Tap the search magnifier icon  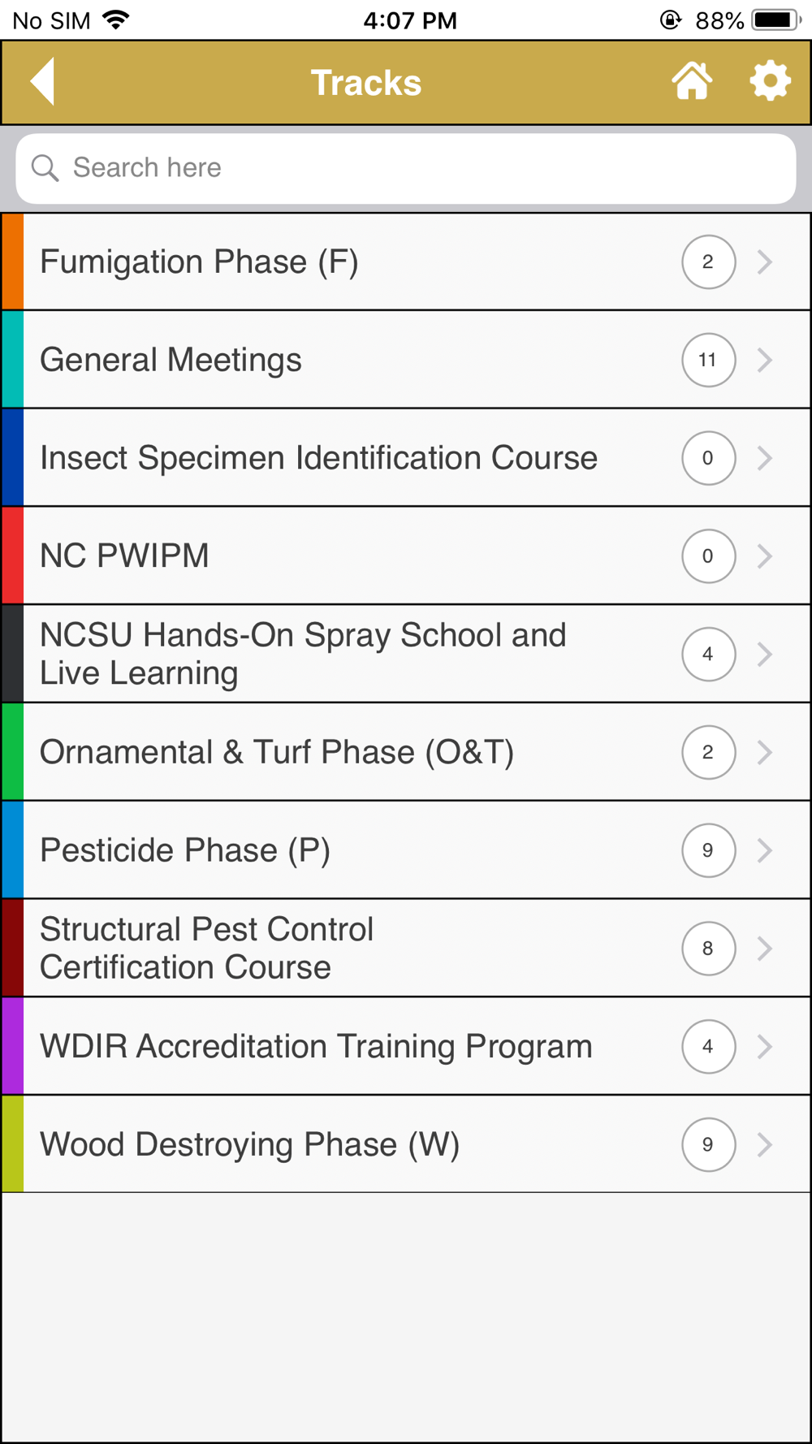tap(45, 168)
